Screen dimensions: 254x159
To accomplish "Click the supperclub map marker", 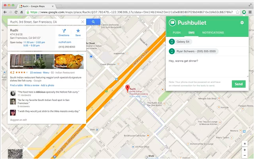I will pyautogui.click(x=127, y=53).
